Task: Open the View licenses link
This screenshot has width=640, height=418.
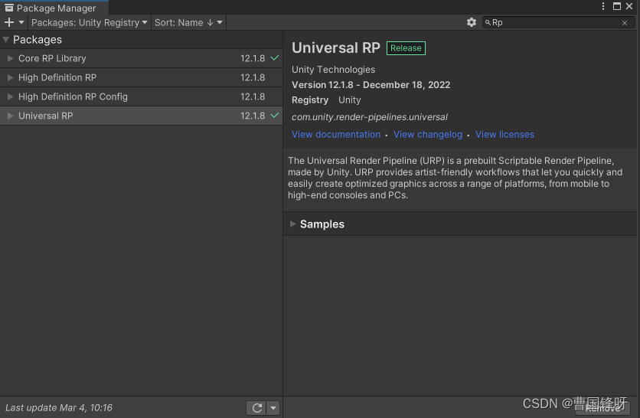Action: pyautogui.click(x=504, y=134)
